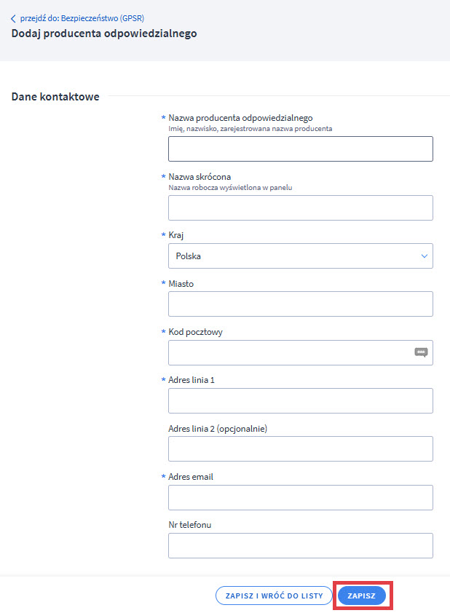Focus the Adres linia 1 field
This screenshot has width=450, height=613.
pyautogui.click(x=301, y=400)
